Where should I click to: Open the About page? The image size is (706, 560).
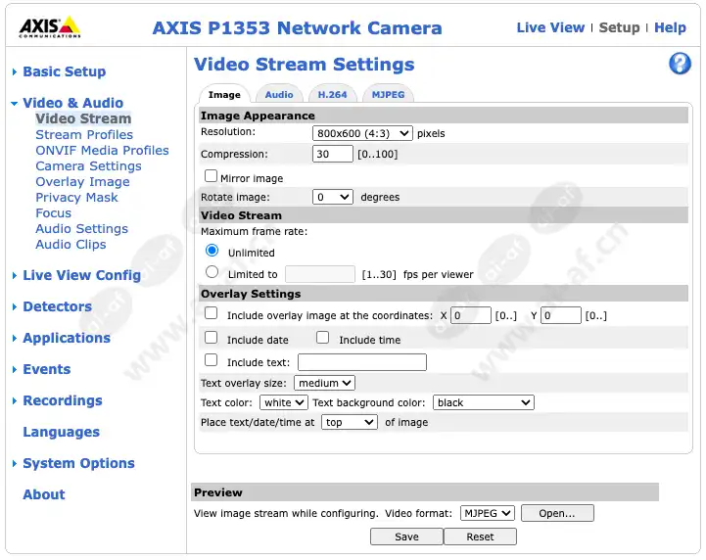[44, 494]
